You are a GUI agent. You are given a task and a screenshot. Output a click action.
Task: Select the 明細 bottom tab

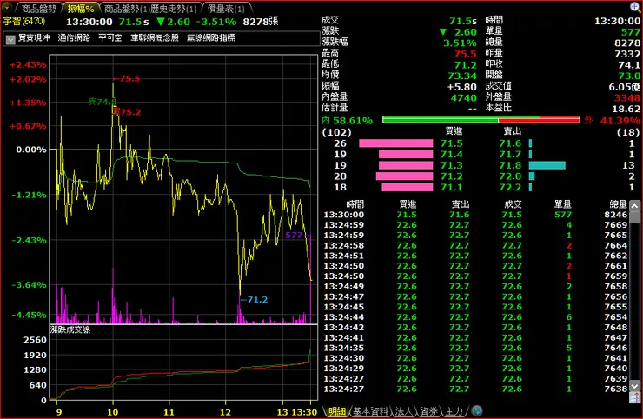(x=336, y=411)
